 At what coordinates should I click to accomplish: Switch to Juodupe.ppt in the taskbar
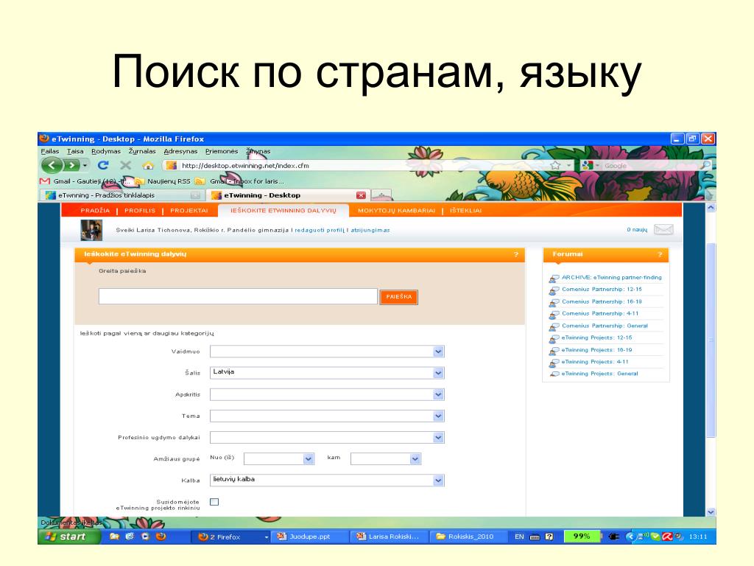311,537
